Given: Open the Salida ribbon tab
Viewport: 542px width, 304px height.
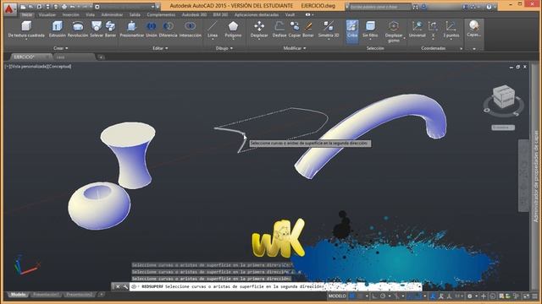Looking at the screenshot, I should click(135, 15).
